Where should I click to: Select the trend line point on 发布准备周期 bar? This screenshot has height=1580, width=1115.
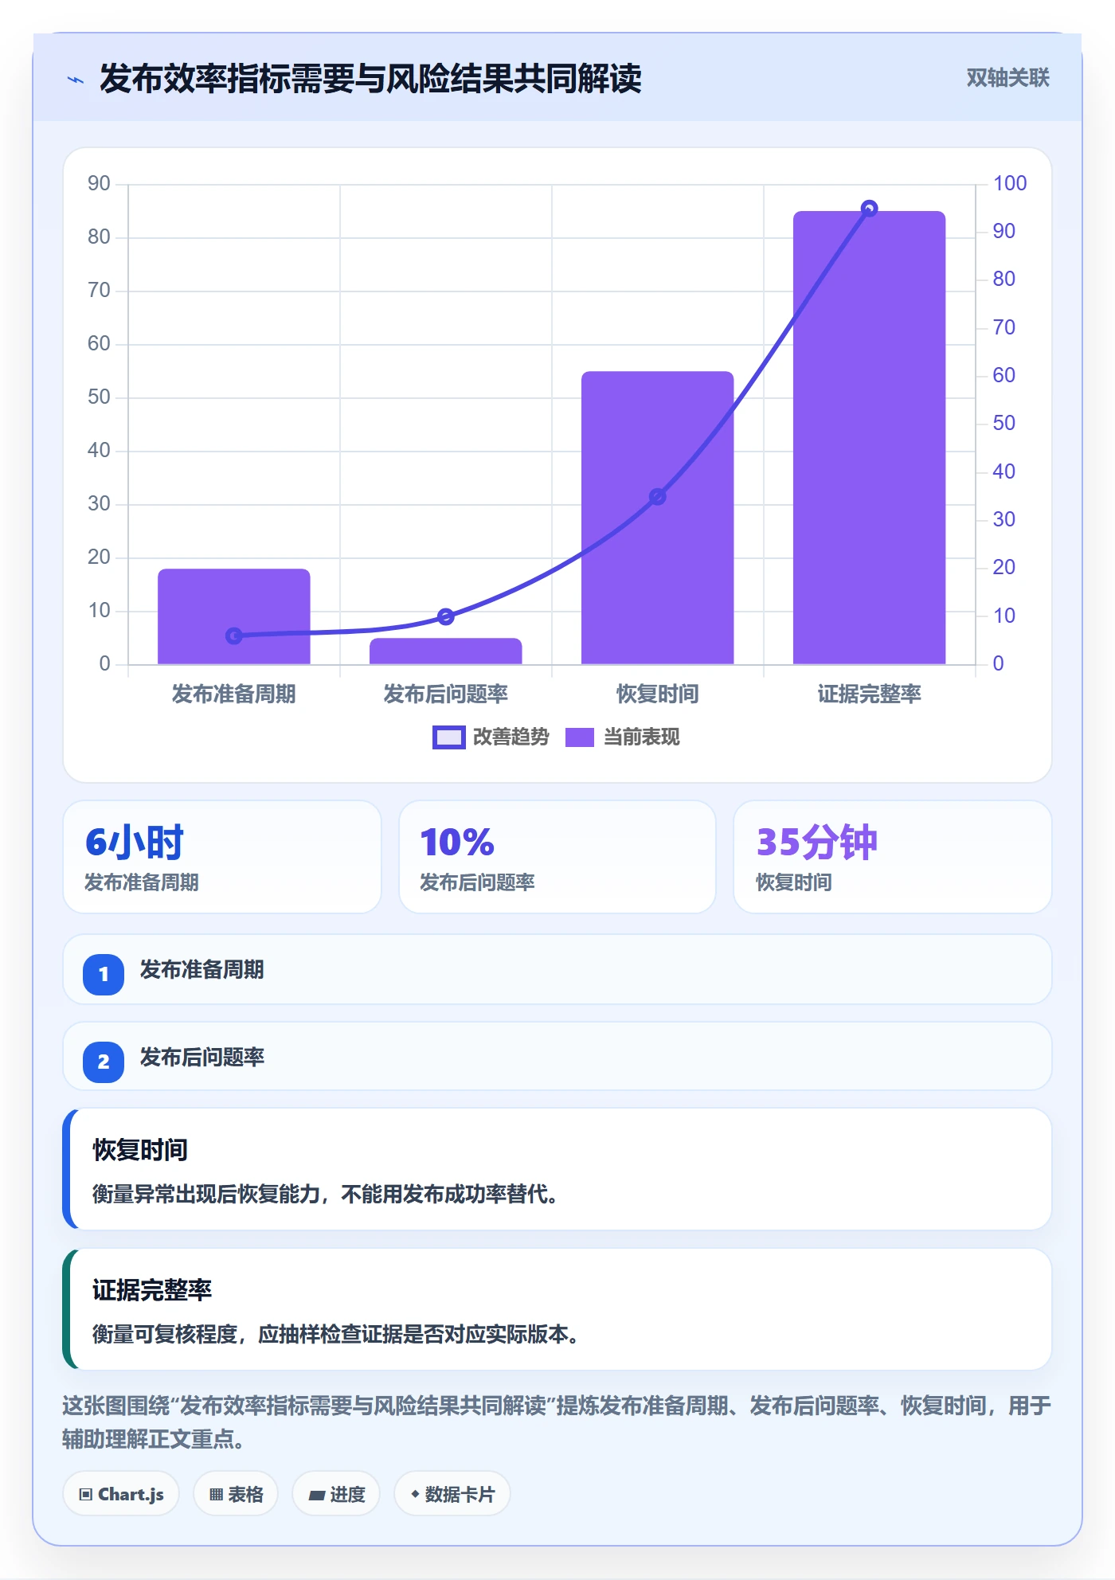click(234, 636)
